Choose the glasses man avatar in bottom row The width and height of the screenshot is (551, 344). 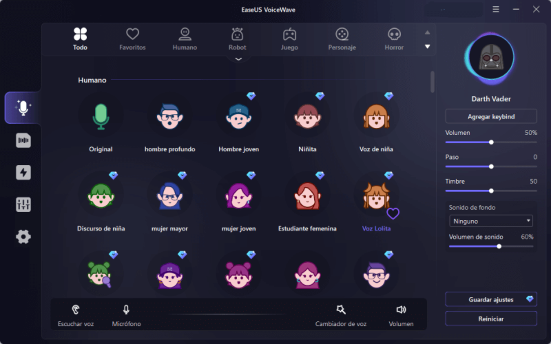click(376, 275)
